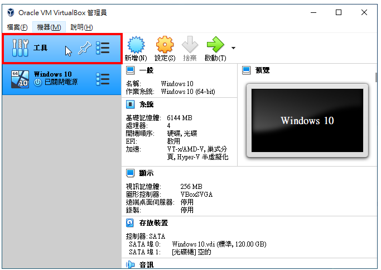The image size is (381, 270).
Task: Maximize the VirtualBox manager window
Action: (x=339, y=12)
